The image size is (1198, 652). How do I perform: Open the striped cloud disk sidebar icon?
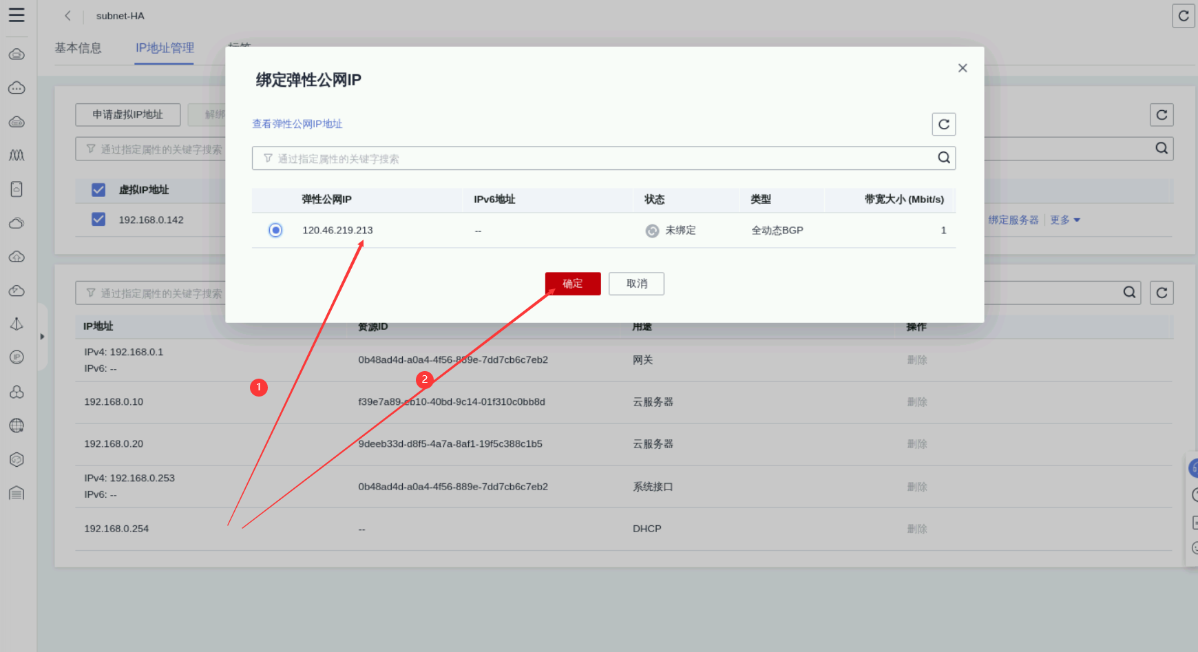(x=17, y=122)
